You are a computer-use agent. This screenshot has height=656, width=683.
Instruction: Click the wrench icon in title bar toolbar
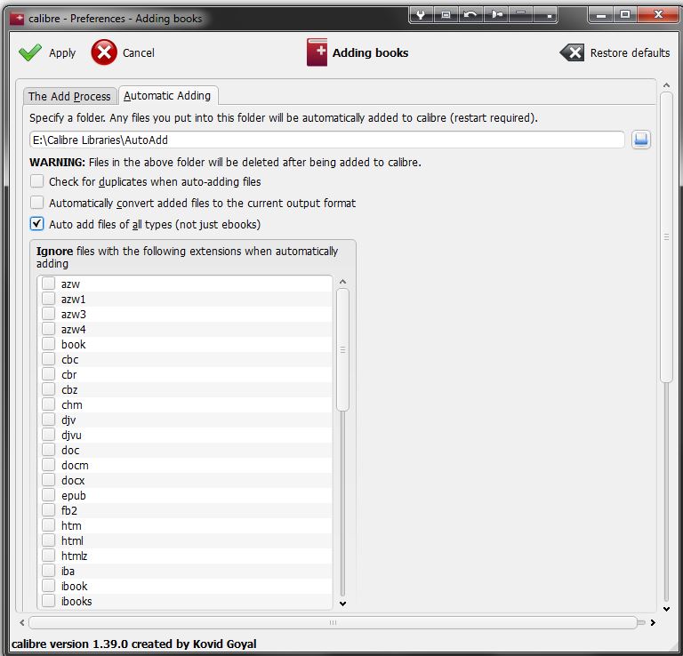tap(421, 15)
